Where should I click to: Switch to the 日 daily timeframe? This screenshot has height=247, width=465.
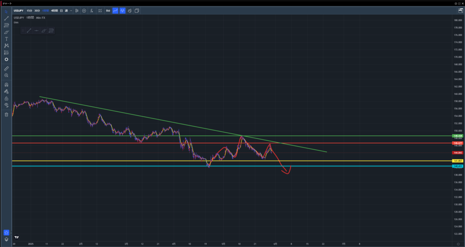(x=61, y=11)
